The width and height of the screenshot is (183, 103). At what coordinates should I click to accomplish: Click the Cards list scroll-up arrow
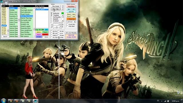8,8
